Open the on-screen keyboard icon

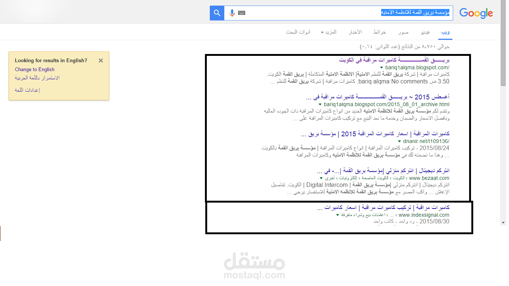[241, 13]
